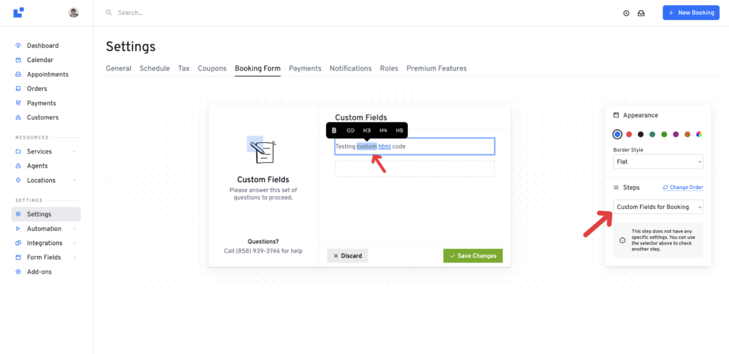Apply H3 heading format
The width and height of the screenshot is (729, 354).
coord(367,130)
